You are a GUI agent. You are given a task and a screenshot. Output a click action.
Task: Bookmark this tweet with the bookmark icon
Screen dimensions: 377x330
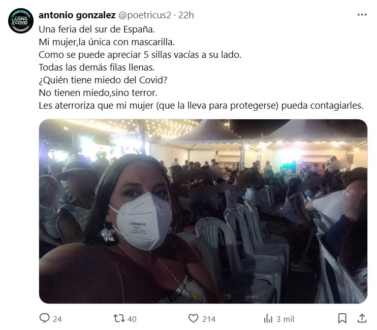(x=342, y=318)
